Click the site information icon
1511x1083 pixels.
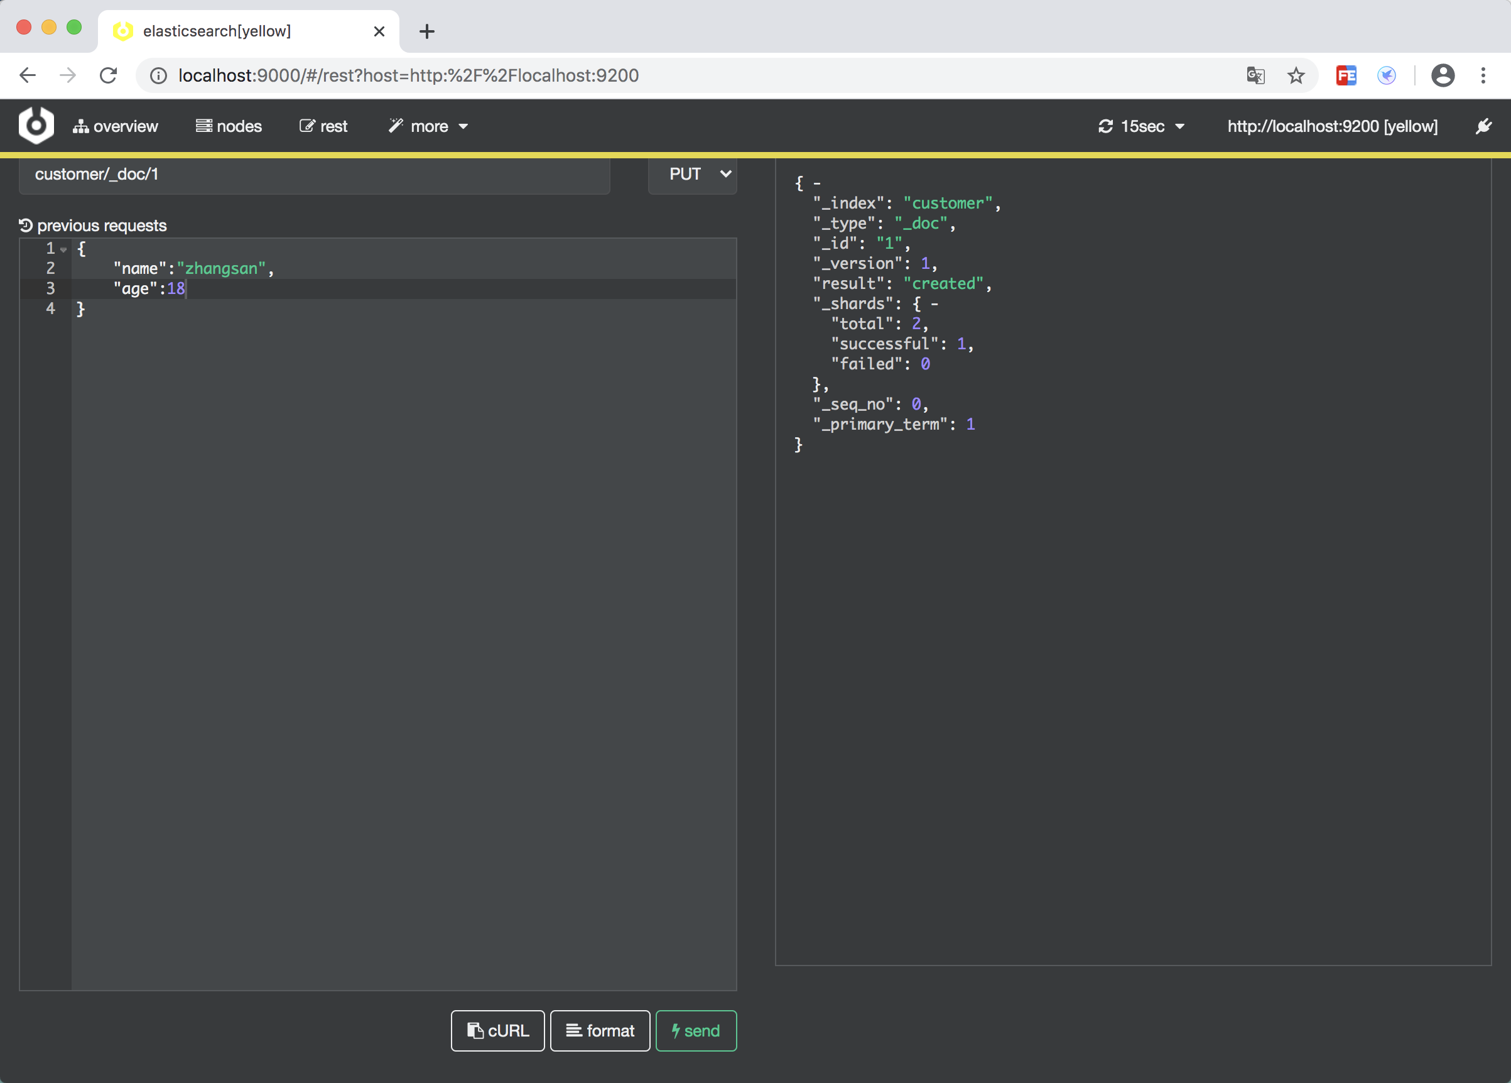[158, 75]
